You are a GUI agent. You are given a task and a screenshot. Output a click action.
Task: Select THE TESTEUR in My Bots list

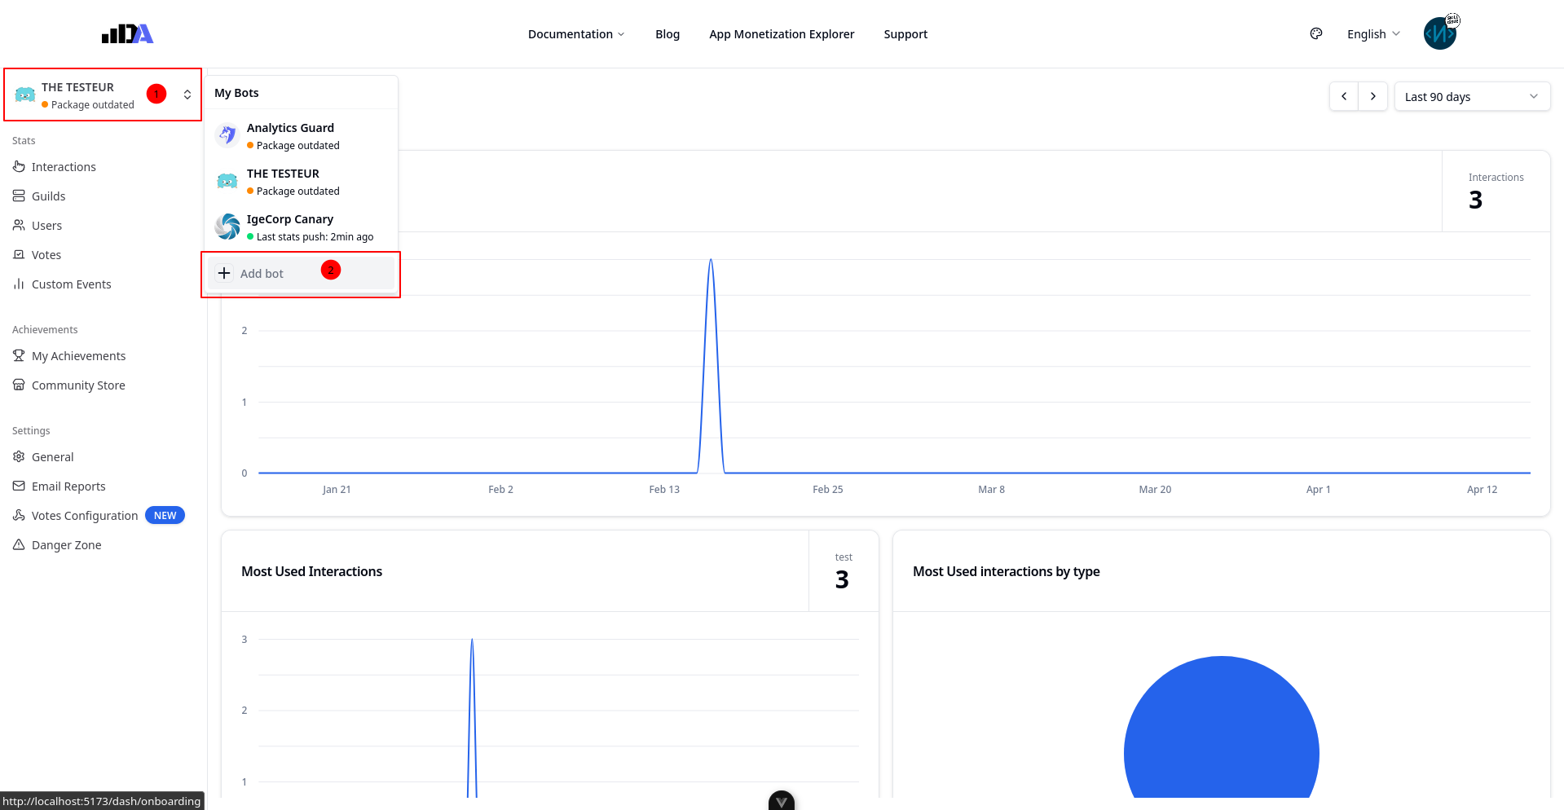click(283, 181)
